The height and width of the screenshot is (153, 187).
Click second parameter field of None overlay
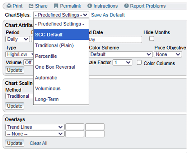(95, 134)
